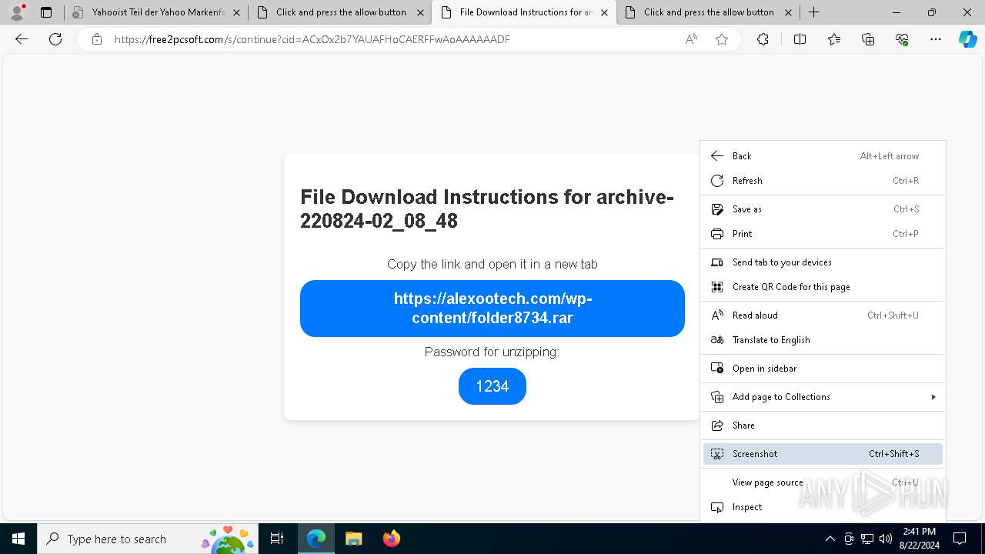Open network status tray icon
Image resolution: width=985 pixels, height=554 pixels.
[x=867, y=539]
